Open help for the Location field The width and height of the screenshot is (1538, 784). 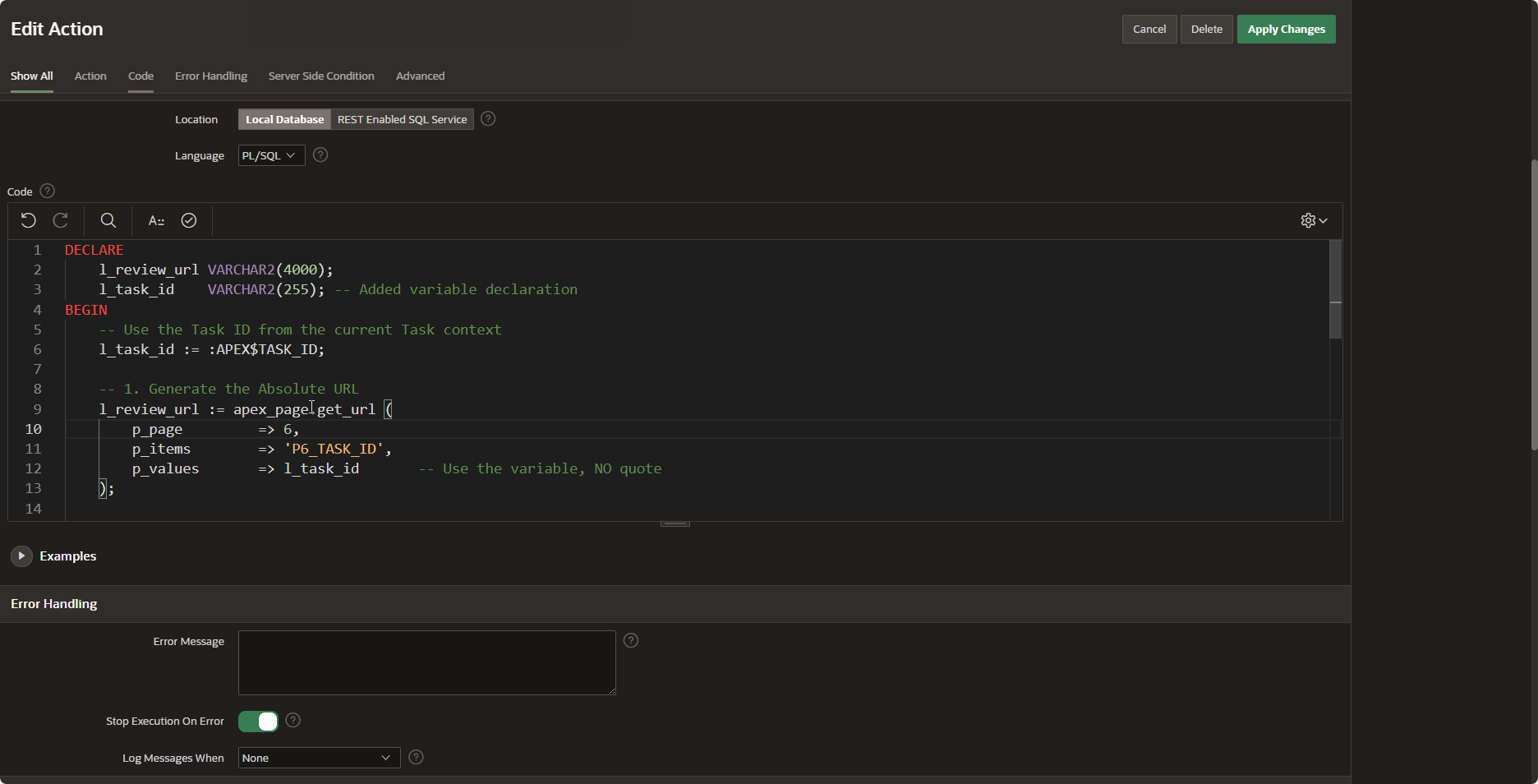click(x=488, y=119)
